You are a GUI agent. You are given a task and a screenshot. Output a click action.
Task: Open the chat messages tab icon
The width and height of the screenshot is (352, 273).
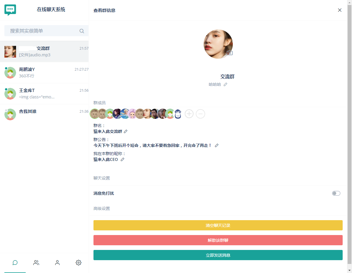click(15, 262)
